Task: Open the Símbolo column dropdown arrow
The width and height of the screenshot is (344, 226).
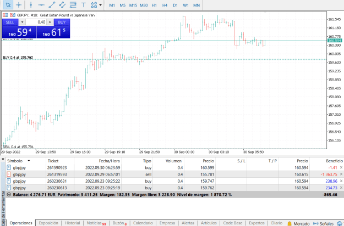Action: pos(29,161)
